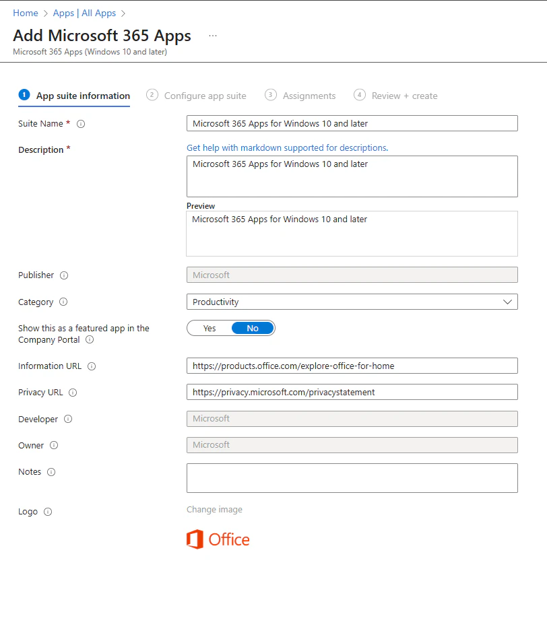Click the Change image link

pyautogui.click(x=214, y=510)
